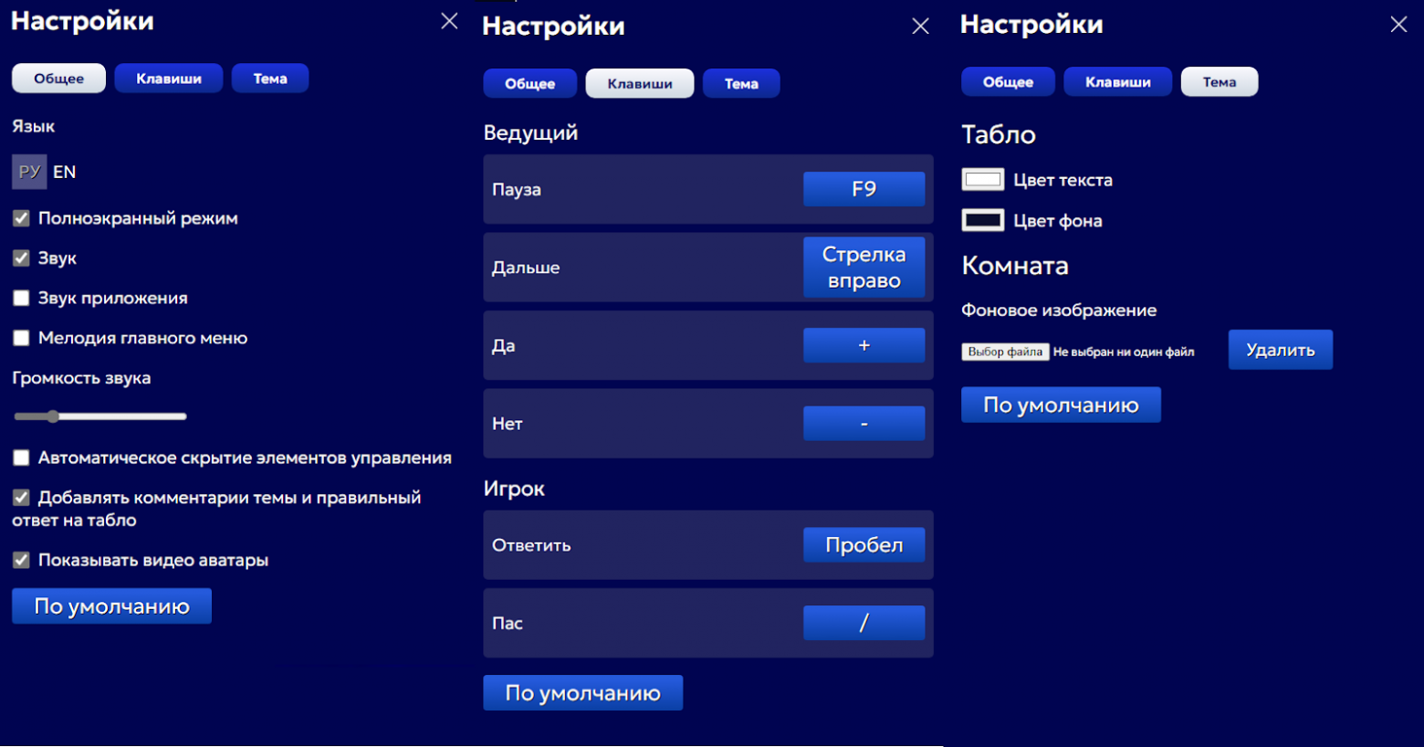Uncheck the Звук checkbox
Viewport: 1424px width, 747px height.
pos(21,258)
